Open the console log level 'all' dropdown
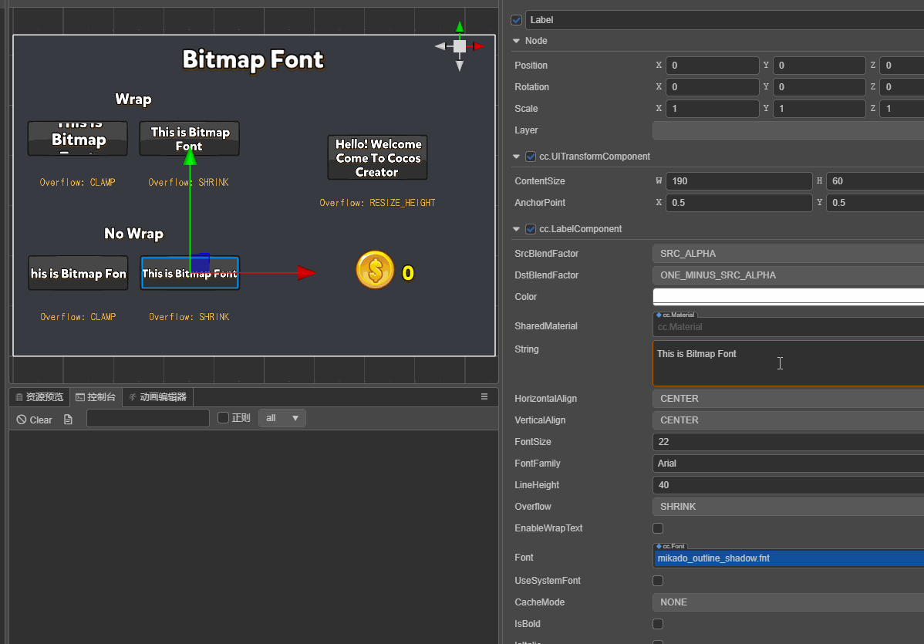Image resolution: width=924 pixels, height=644 pixels. click(x=282, y=418)
